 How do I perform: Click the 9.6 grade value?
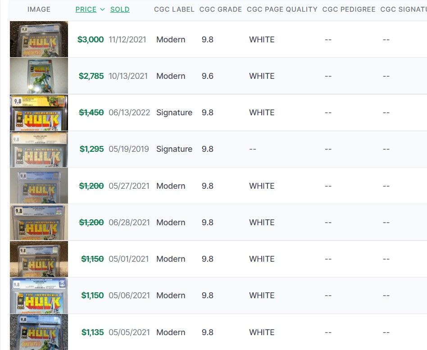[208, 76]
